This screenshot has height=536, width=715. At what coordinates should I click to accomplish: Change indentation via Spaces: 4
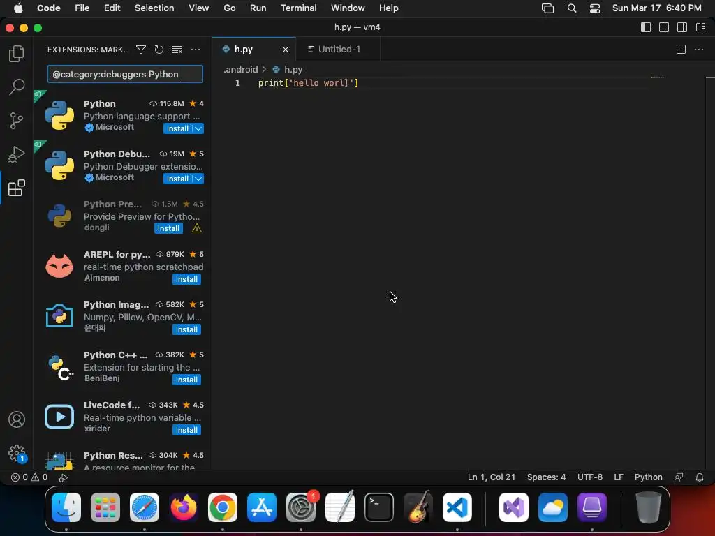point(546,477)
